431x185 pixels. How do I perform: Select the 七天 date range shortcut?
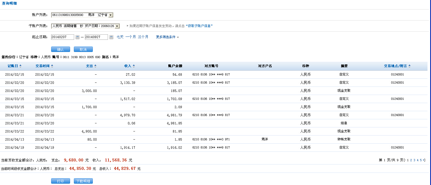[120, 37]
